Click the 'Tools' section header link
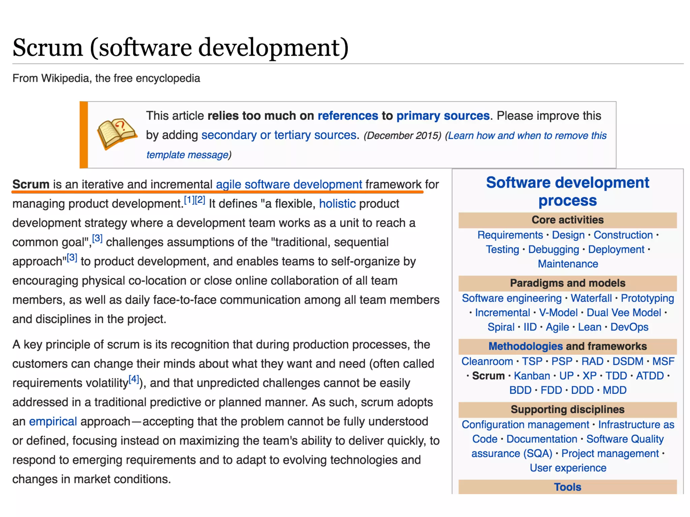690x517 pixels. point(567,487)
